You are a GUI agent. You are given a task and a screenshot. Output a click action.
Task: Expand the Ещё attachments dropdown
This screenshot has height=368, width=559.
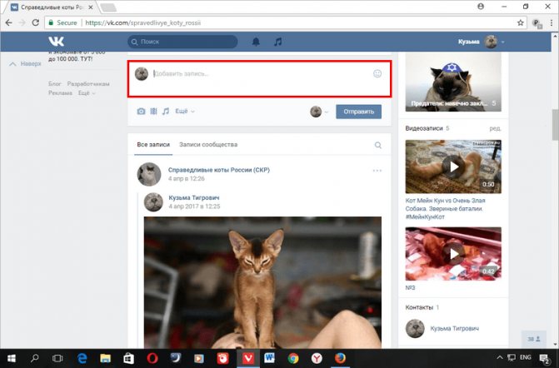[183, 111]
